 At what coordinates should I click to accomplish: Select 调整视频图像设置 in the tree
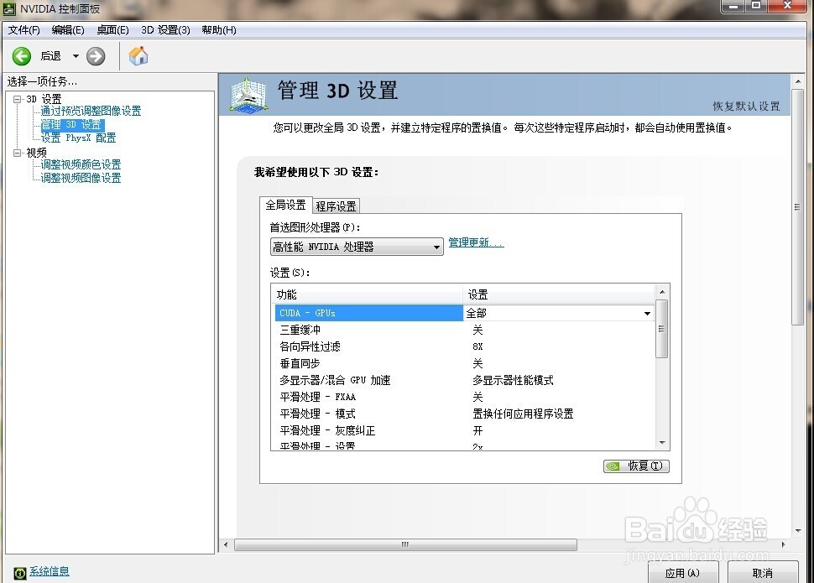coord(81,179)
